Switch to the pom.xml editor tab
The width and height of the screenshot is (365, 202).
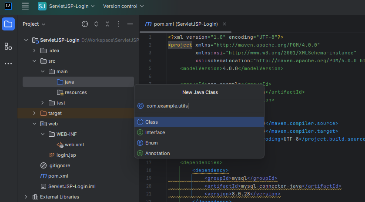point(186,24)
